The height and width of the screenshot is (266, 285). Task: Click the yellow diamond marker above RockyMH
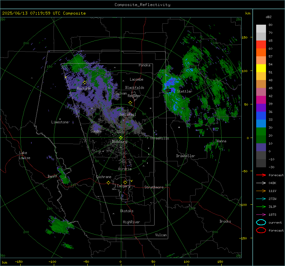[85, 83]
